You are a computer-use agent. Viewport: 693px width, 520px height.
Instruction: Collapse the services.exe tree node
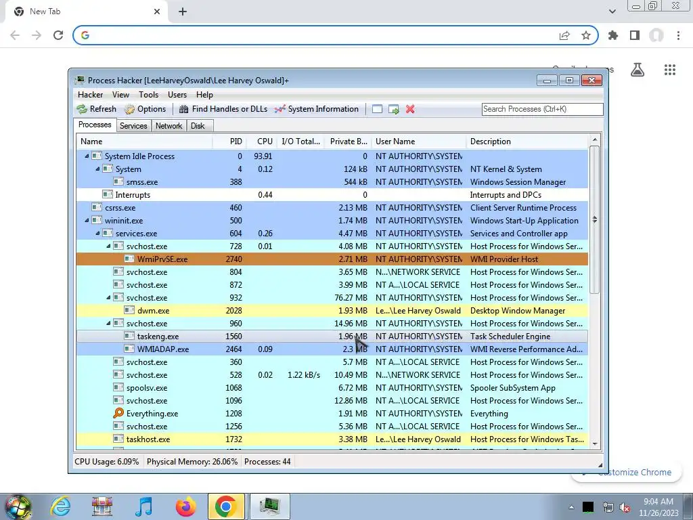tap(97, 233)
